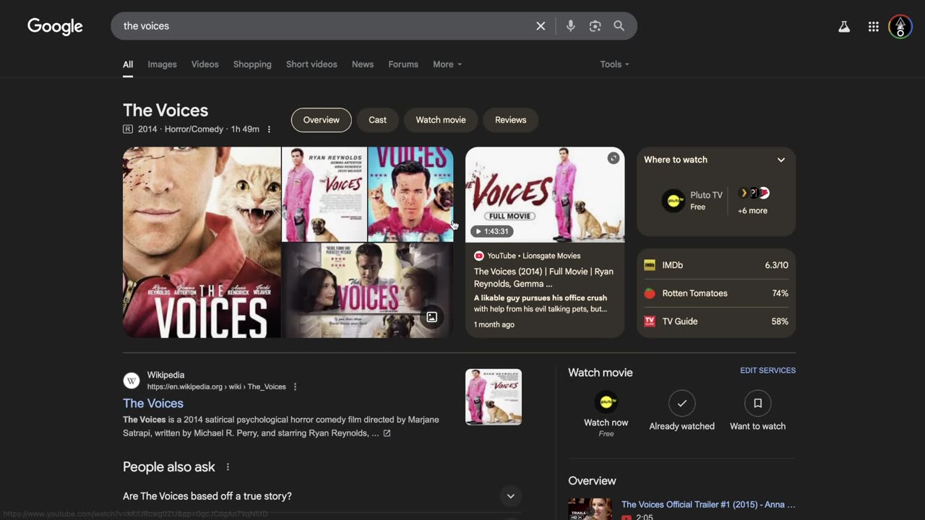Screen dimensions: 925x520
Task: Clear the search box with the X icon
Action: point(541,26)
